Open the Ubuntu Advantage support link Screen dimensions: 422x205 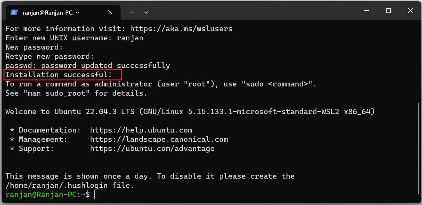[x=152, y=148]
